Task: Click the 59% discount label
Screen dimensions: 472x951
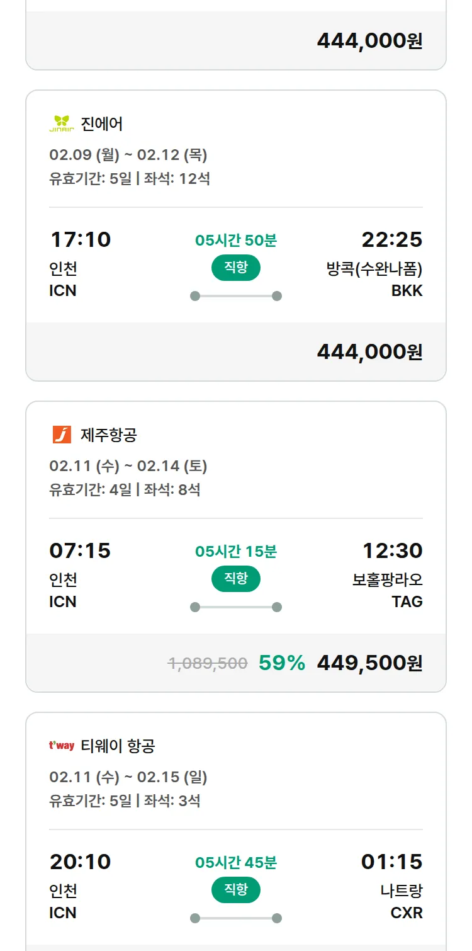Action: tap(282, 663)
